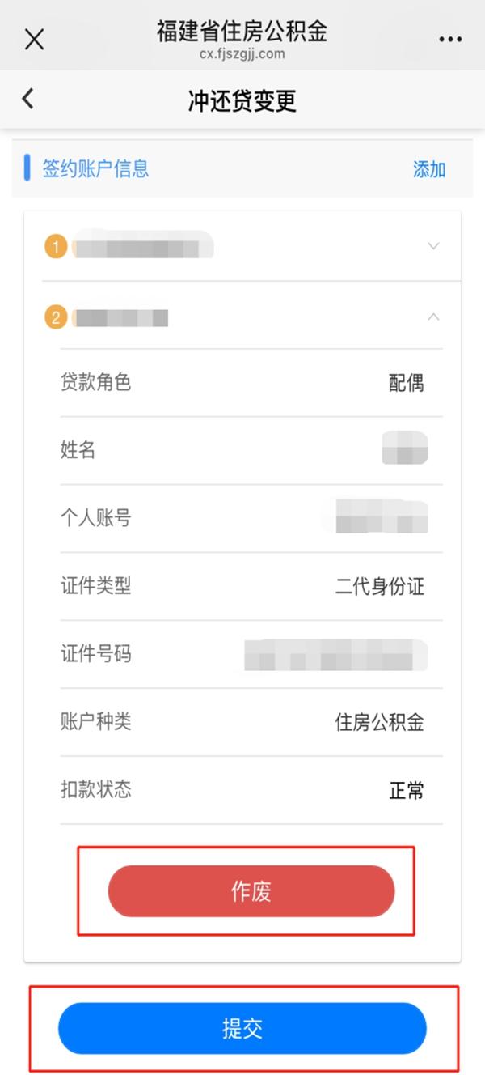485x1075 pixels.
Task: Click the orange number 1 account badge
Action: click(x=56, y=246)
